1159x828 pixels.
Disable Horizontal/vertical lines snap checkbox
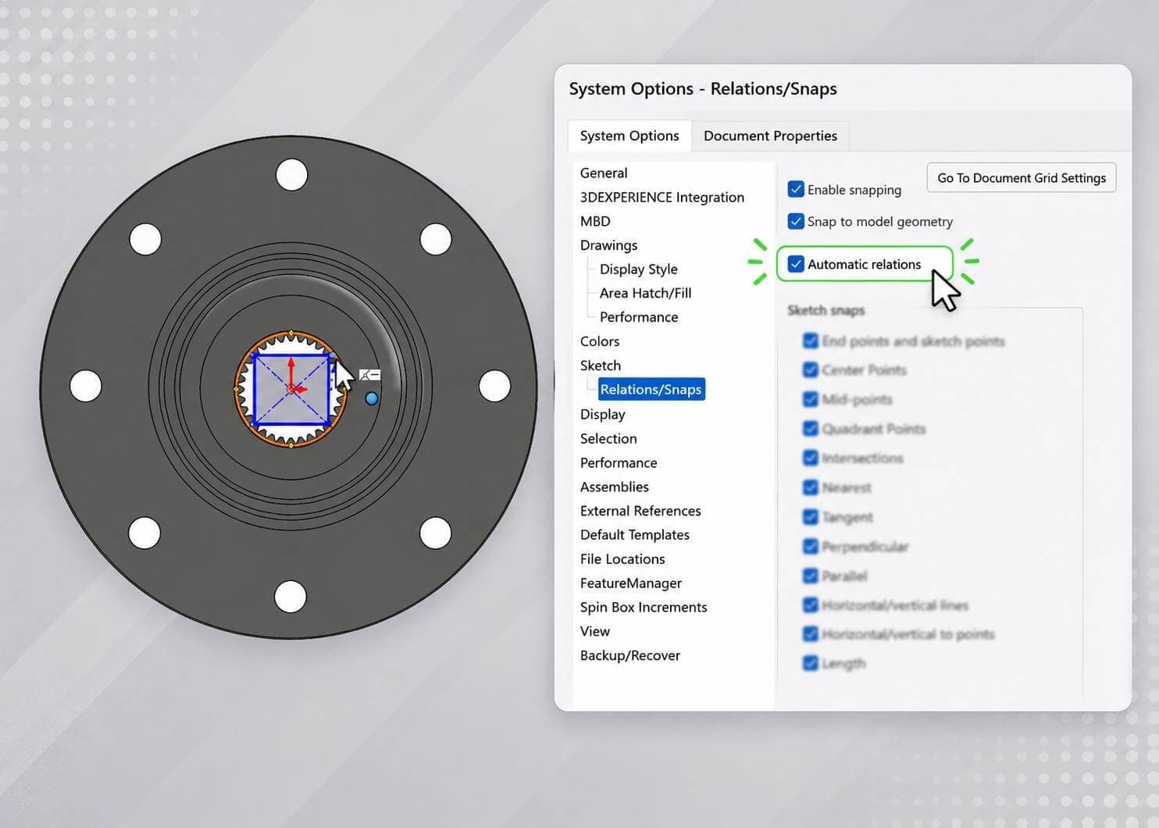(810, 605)
